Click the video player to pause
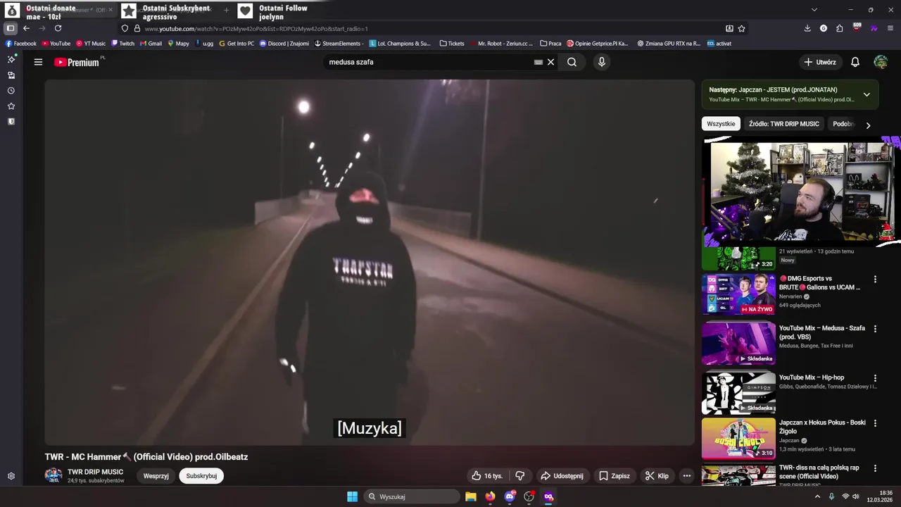 pos(370,262)
